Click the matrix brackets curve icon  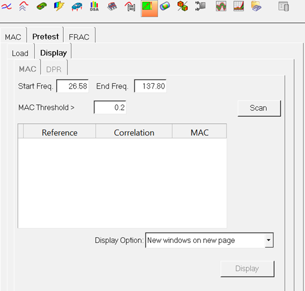point(130,6)
